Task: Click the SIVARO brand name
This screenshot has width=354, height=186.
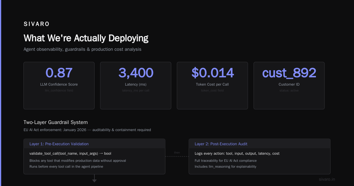Action: tap(37, 24)
